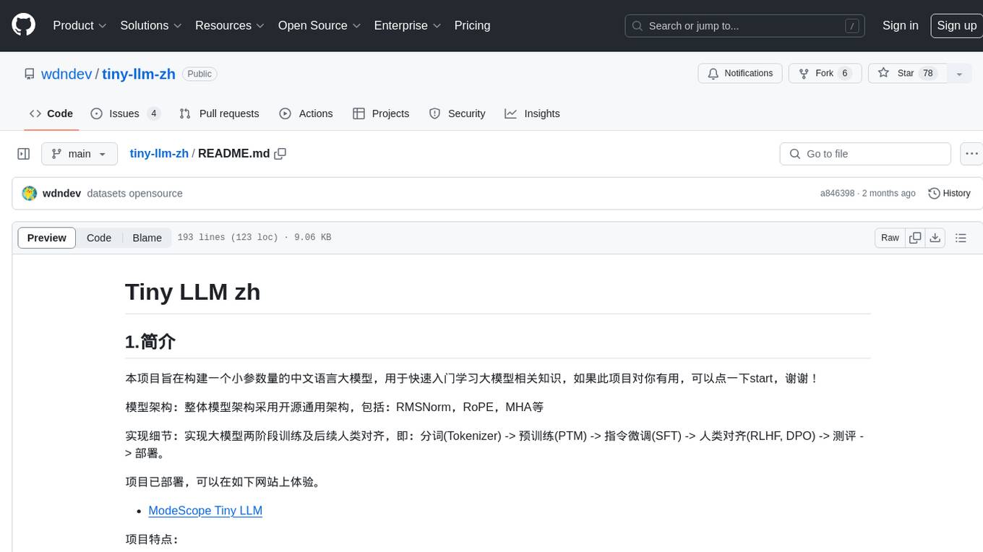This screenshot has height=552, width=983.
Task: Switch to the Pull requests tab
Action: tap(219, 113)
